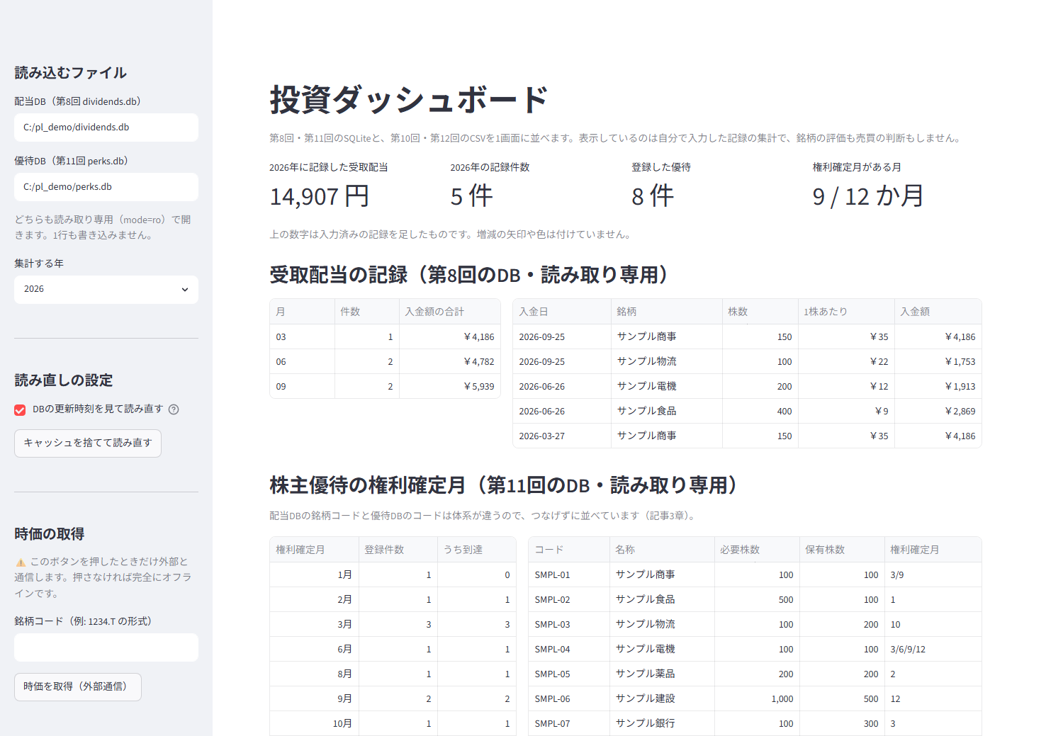
Task: Click the 14,907 円 metric value
Action: (x=320, y=196)
